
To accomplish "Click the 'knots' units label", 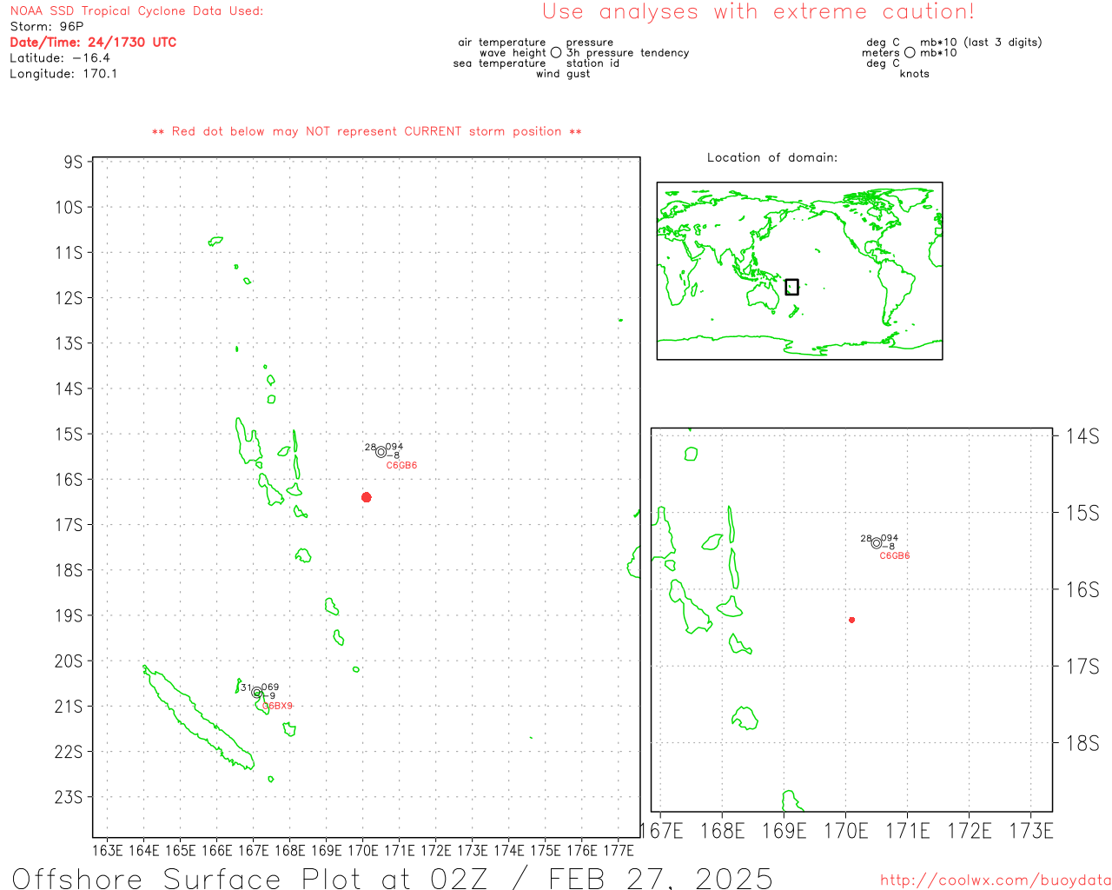I will coord(915,74).
